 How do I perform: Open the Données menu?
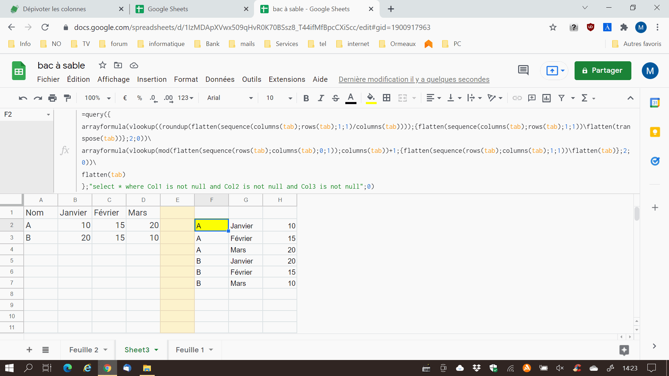[x=220, y=79]
